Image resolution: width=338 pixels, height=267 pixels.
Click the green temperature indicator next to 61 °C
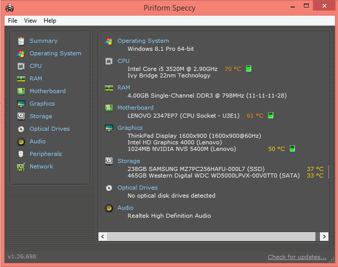[271, 115]
